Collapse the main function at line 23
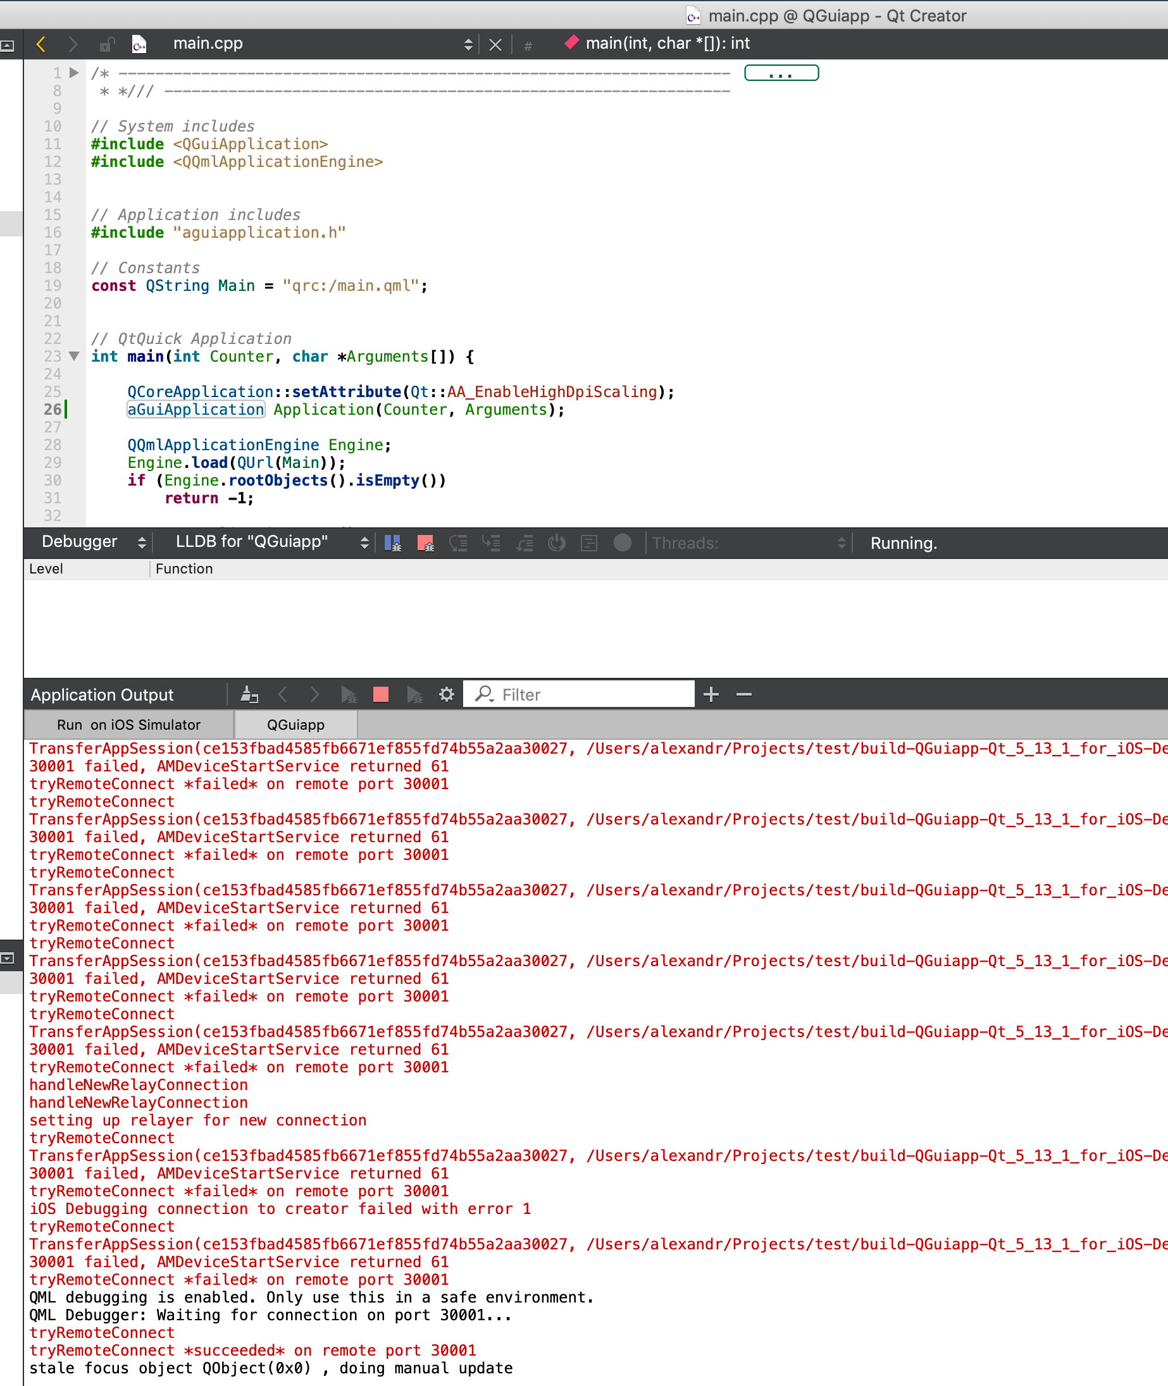The width and height of the screenshot is (1168, 1386). tap(74, 357)
